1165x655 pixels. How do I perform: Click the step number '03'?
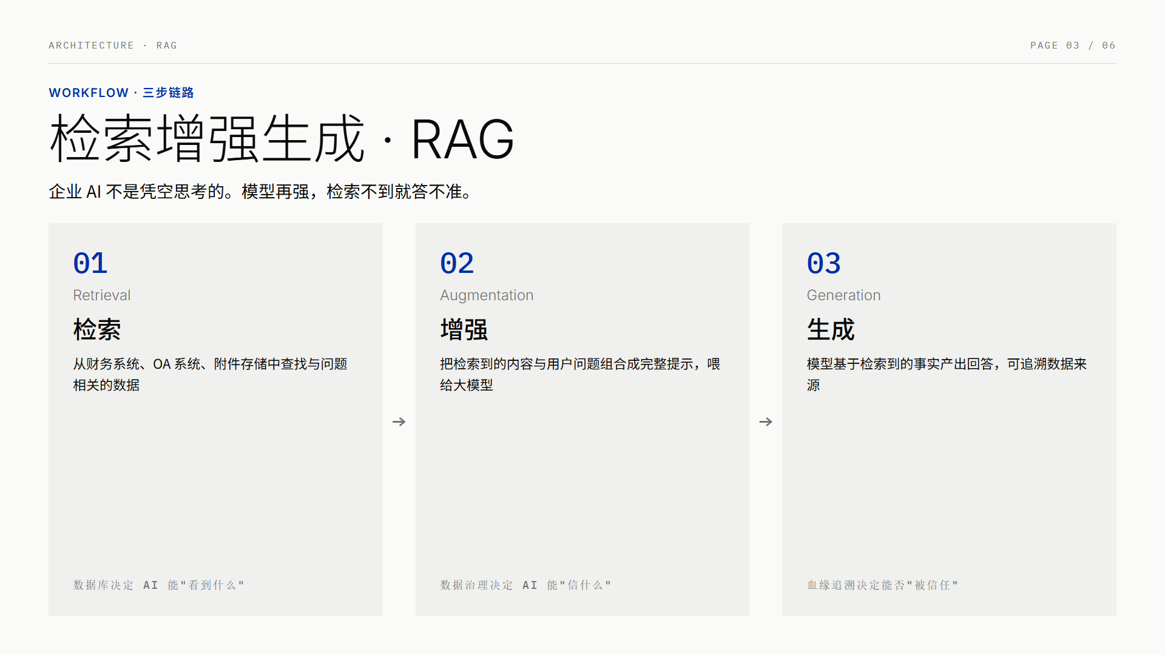824,263
